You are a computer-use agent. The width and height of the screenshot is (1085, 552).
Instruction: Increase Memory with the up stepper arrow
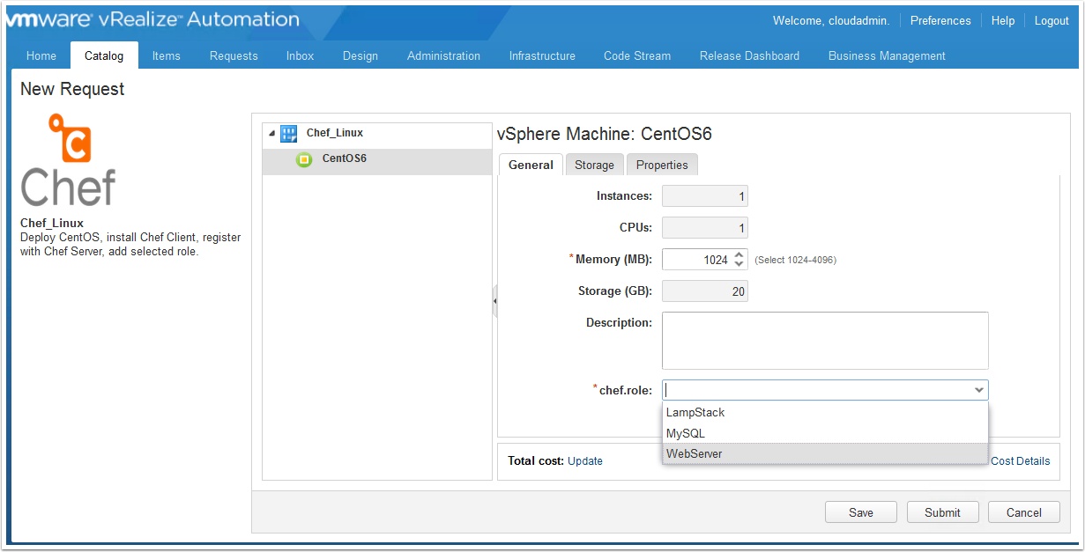(739, 254)
